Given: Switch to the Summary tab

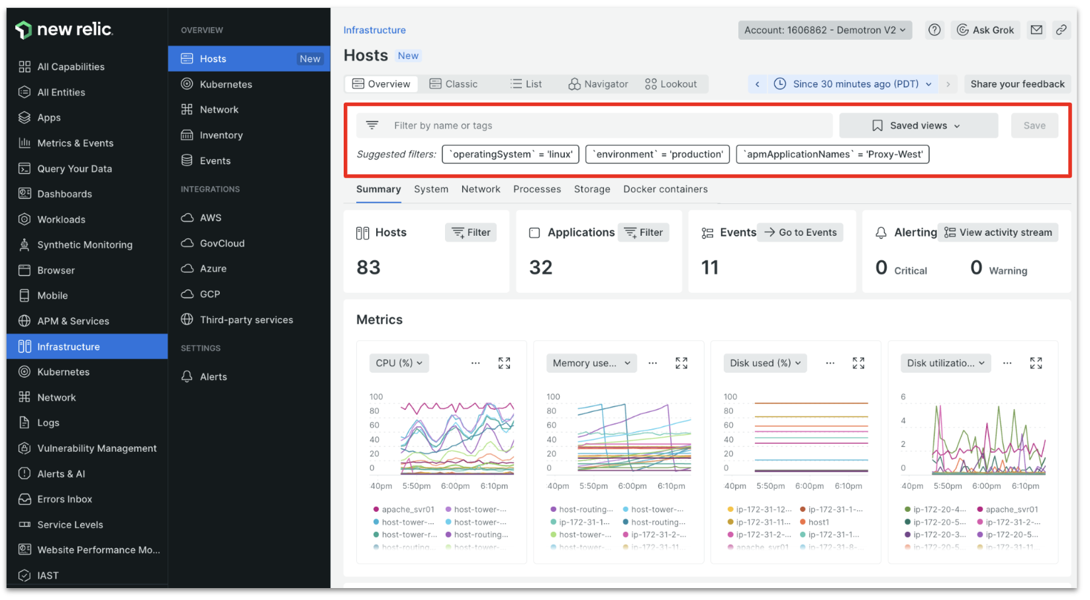Looking at the screenshot, I should (x=379, y=189).
